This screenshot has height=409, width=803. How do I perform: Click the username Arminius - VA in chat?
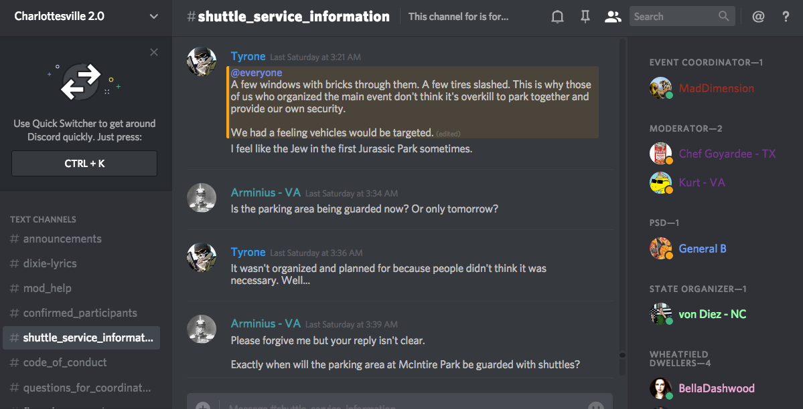point(265,192)
